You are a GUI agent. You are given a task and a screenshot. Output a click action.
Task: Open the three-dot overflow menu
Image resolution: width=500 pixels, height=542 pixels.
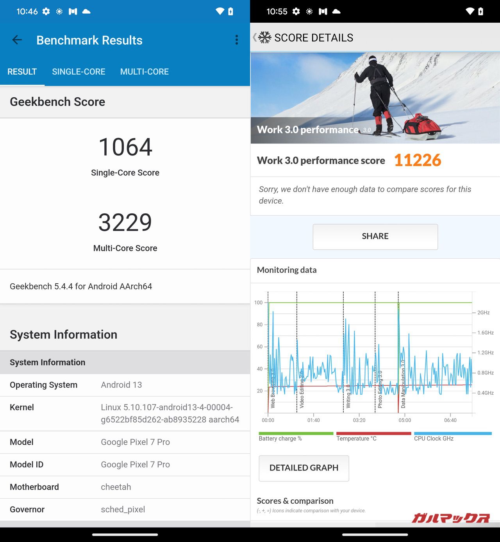click(x=236, y=40)
